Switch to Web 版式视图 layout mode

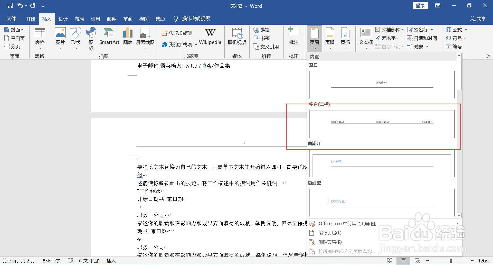[417, 260]
